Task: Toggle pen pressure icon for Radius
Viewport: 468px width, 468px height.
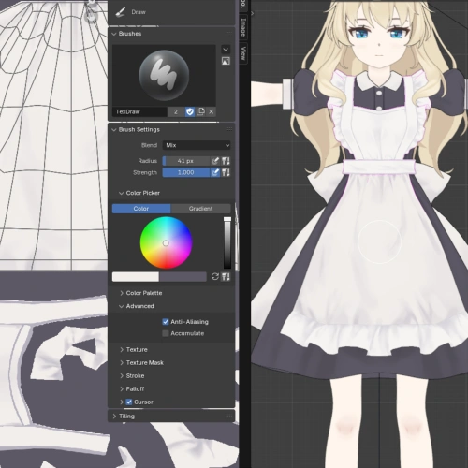Action: point(215,161)
